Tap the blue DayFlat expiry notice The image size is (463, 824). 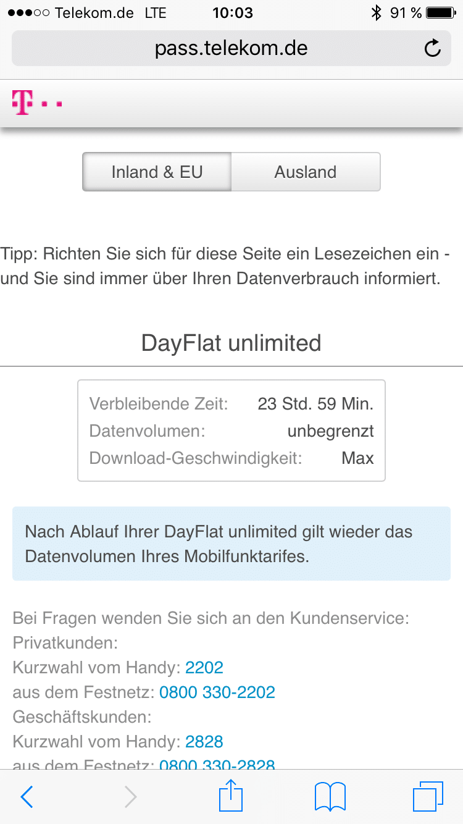tap(231, 544)
